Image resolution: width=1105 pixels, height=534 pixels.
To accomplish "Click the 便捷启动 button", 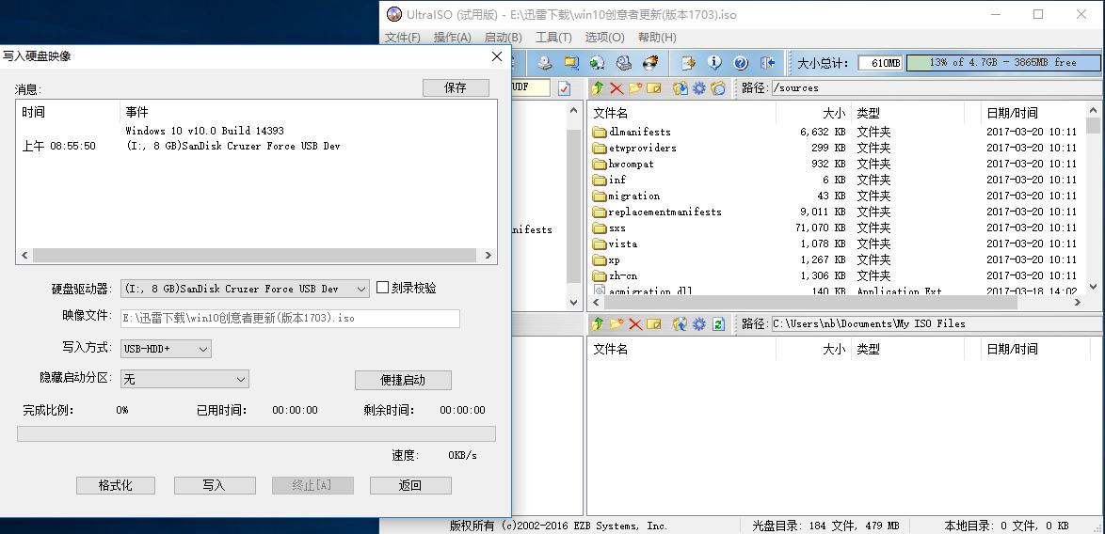I will (x=403, y=380).
